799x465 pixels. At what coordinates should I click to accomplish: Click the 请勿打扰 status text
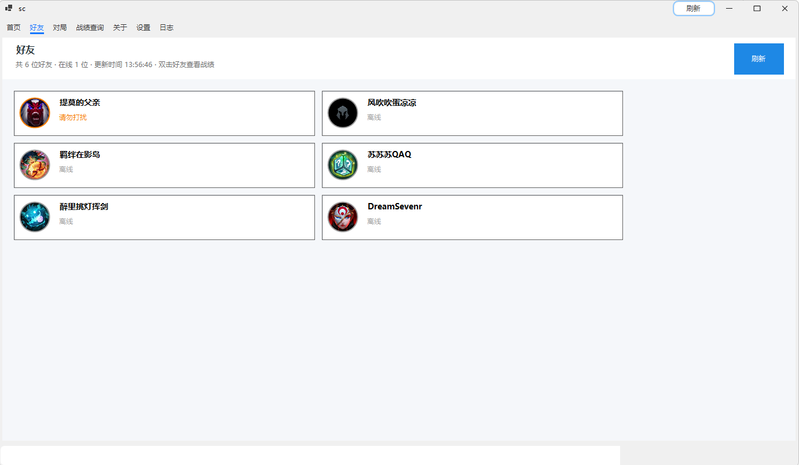pos(73,117)
